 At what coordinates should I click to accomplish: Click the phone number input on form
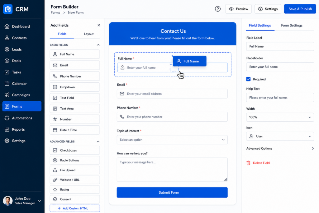coord(172,117)
